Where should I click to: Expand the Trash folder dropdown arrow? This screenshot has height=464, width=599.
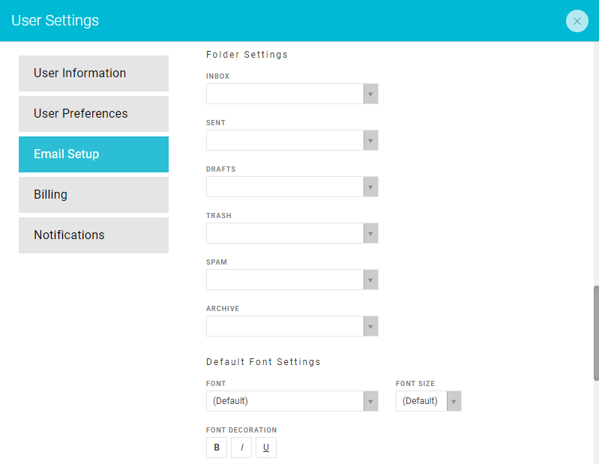(370, 233)
